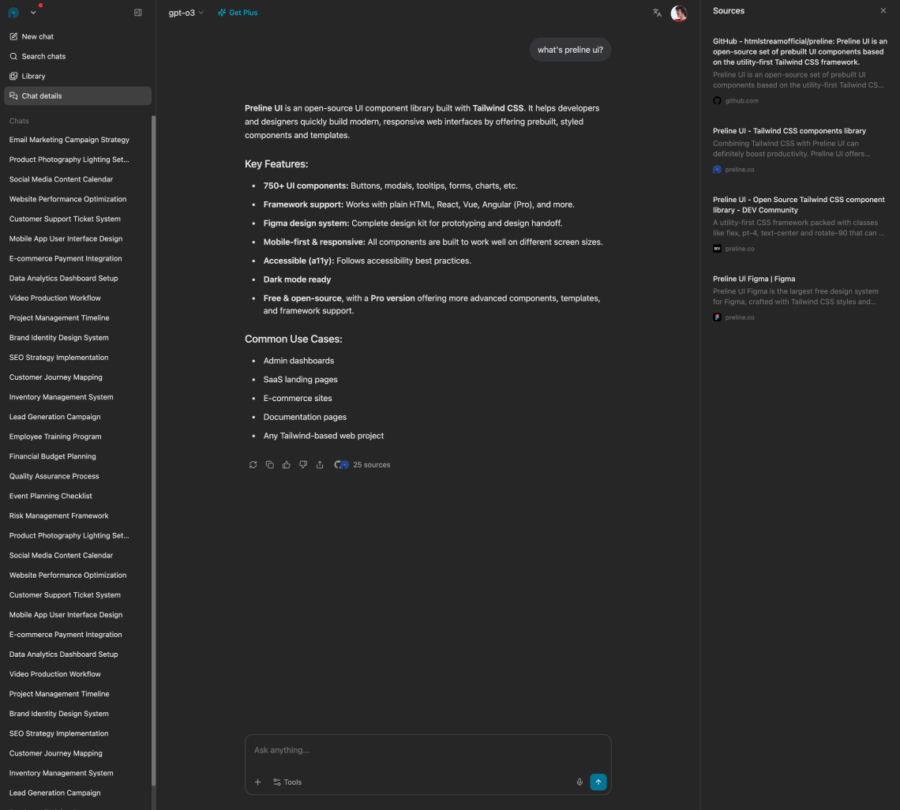The width and height of the screenshot is (900, 810).
Task: Give the response a thumbs down
Action: (303, 464)
